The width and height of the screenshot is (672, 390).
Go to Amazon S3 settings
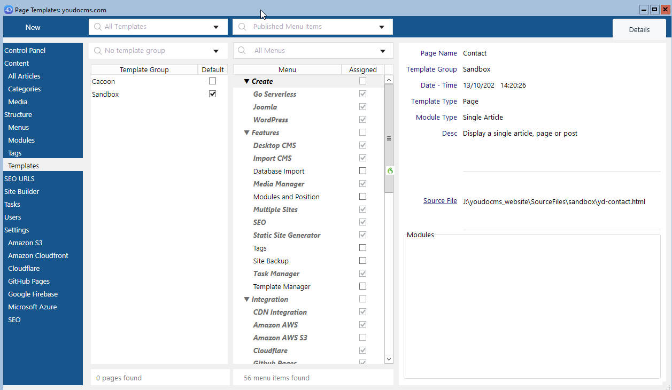25,243
